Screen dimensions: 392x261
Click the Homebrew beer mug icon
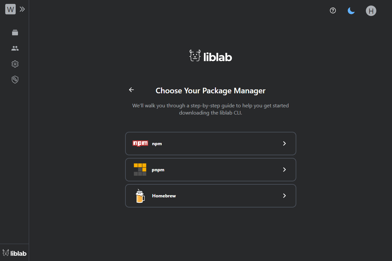pyautogui.click(x=140, y=195)
